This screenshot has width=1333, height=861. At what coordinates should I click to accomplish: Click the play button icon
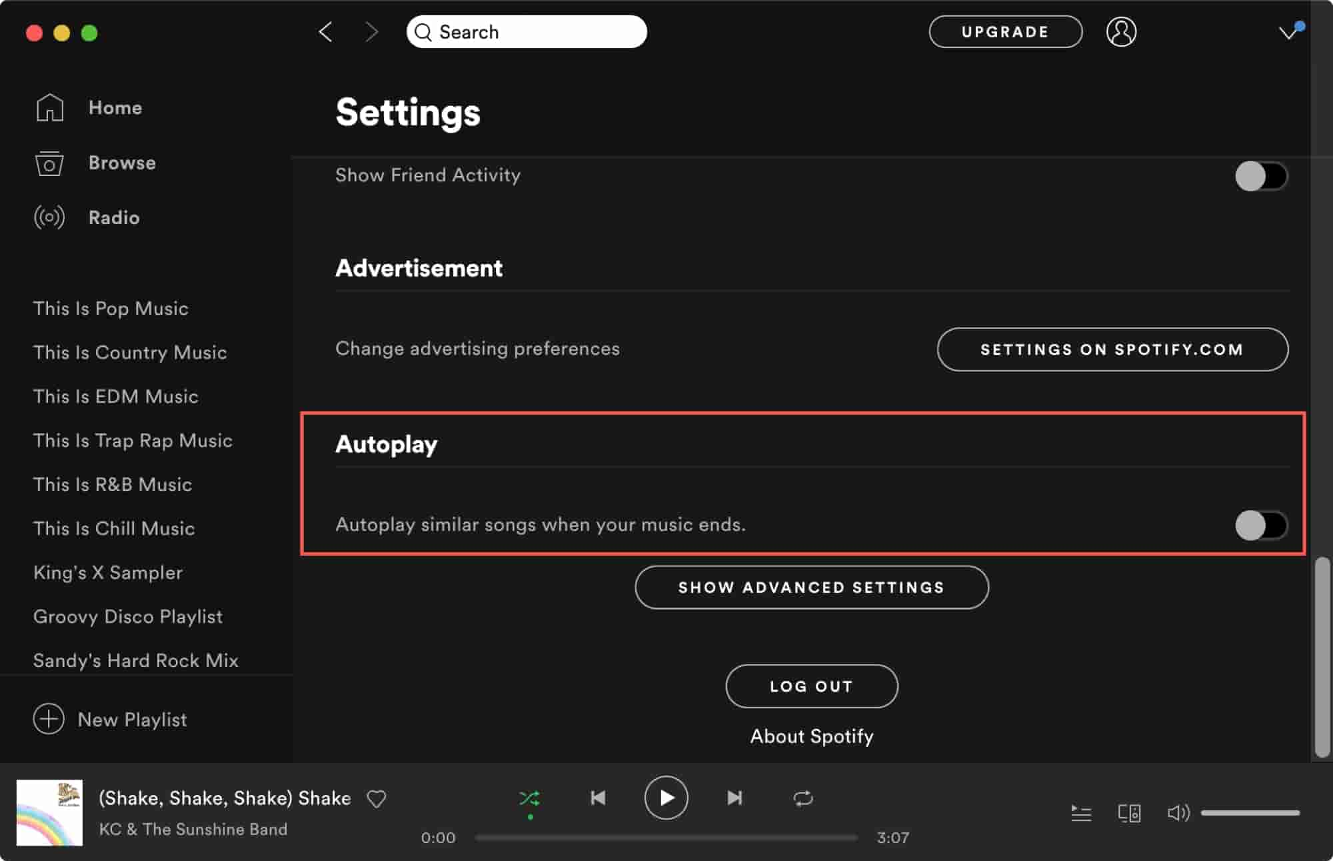coord(666,798)
